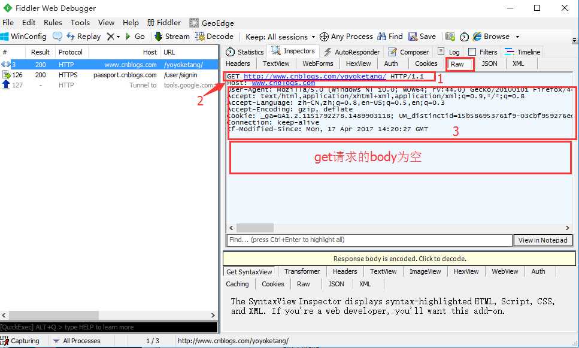Click the Browse toolbar button

[492, 37]
